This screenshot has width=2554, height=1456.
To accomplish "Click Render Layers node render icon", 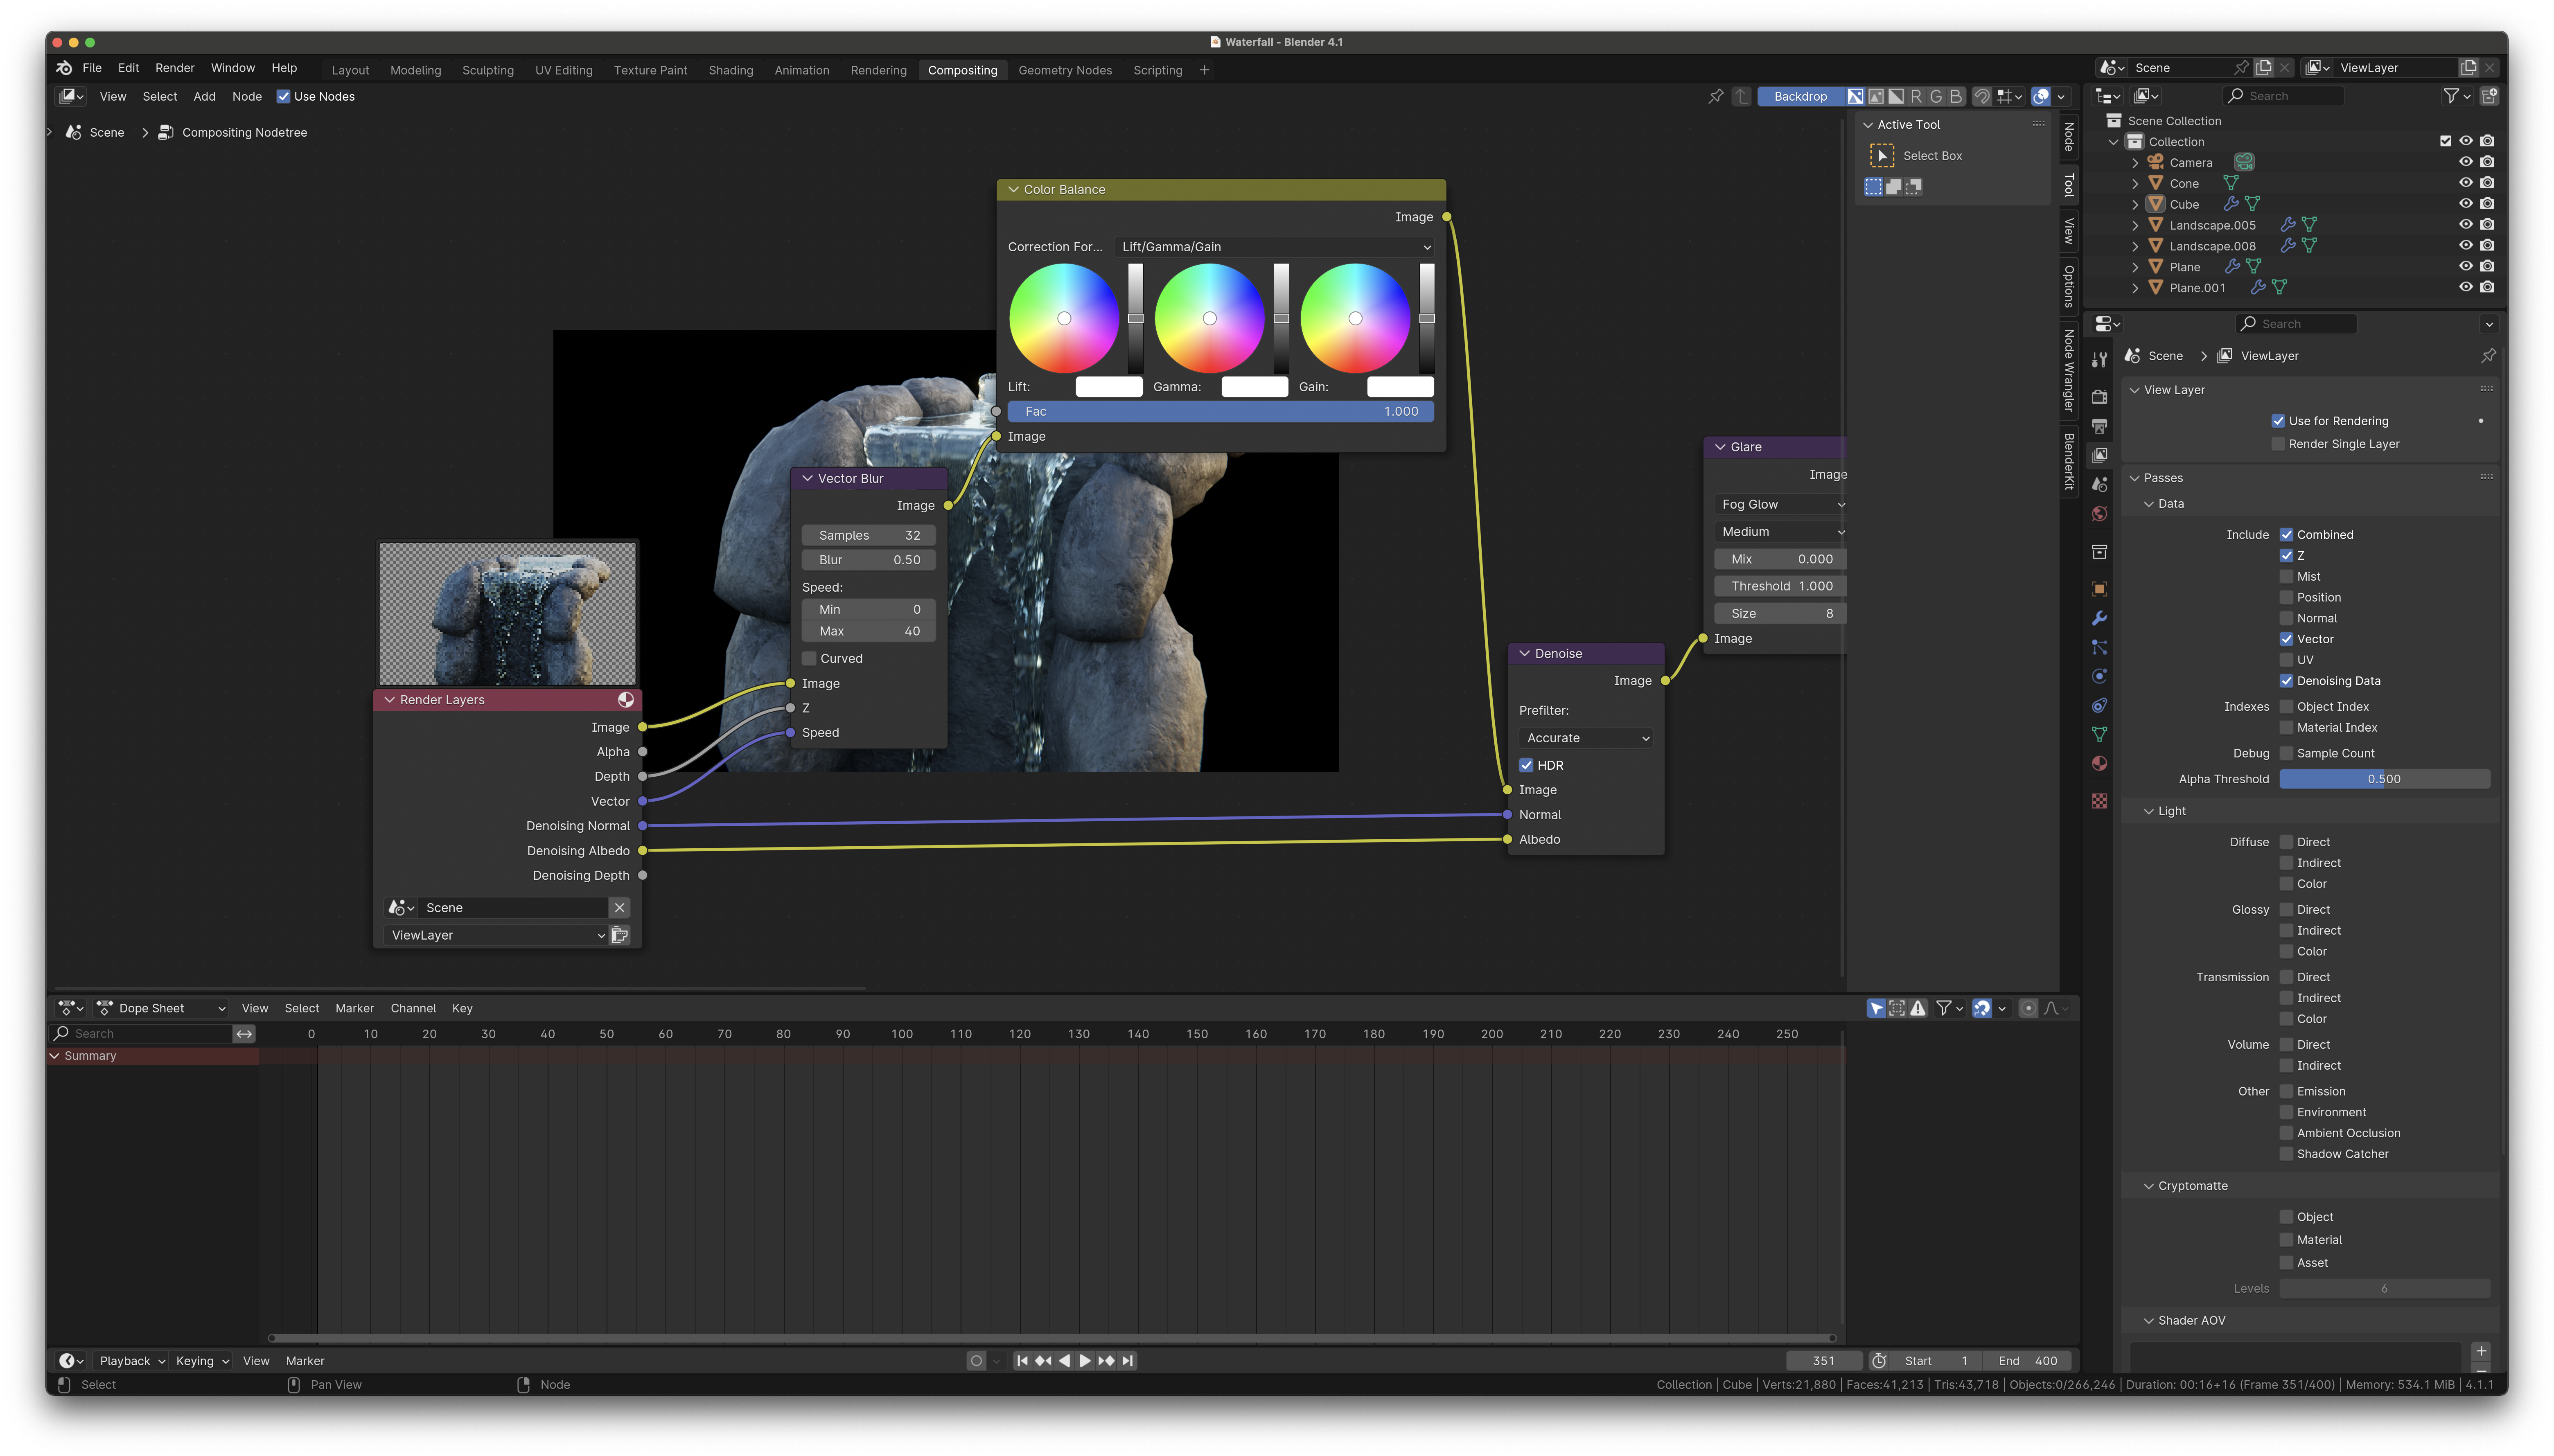I will pyautogui.click(x=626, y=700).
